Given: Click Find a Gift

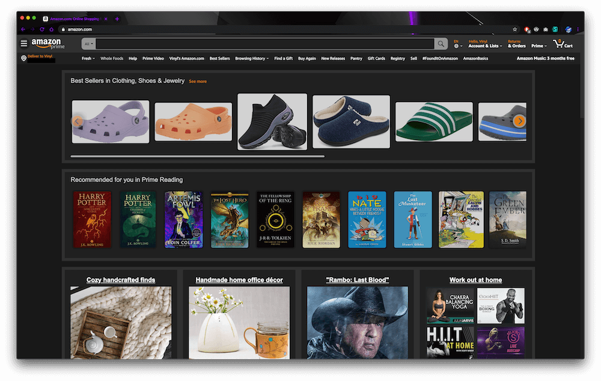Looking at the screenshot, I should (283, 58).
